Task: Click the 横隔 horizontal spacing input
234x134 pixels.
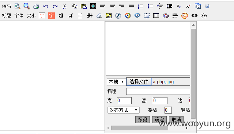Action: tap(168, 110)
